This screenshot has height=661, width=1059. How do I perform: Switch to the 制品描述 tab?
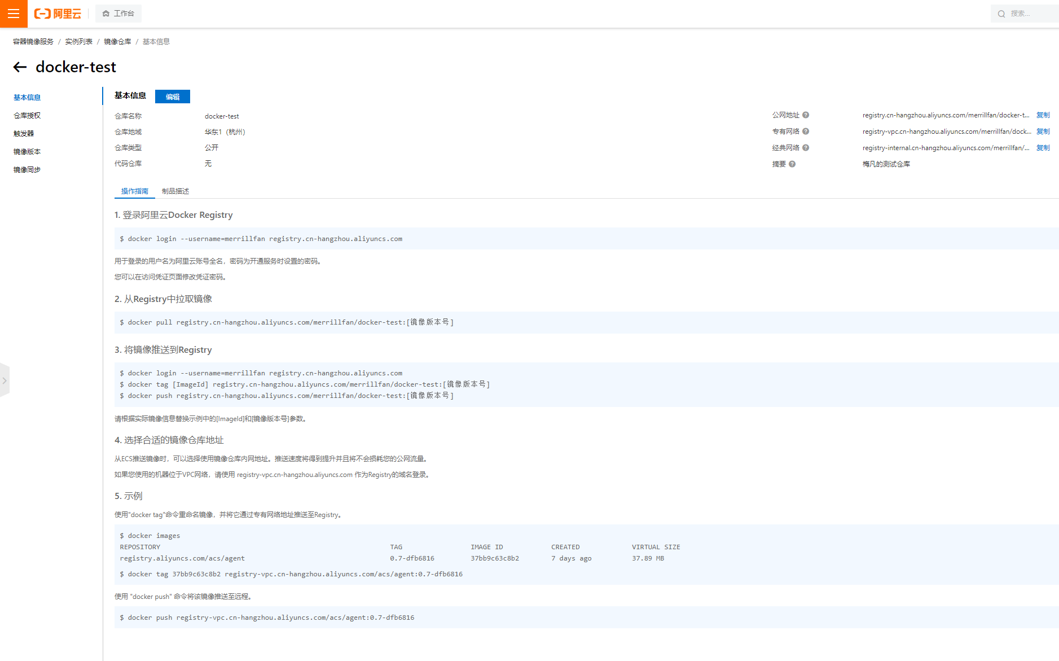[x=175, y=191]
